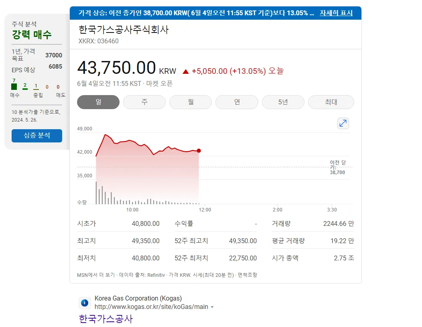Image resolution: width=422 pixels, height=327 pixels.
Task: Click the Kogas website favicon icon
Action: tap(84, 303)
